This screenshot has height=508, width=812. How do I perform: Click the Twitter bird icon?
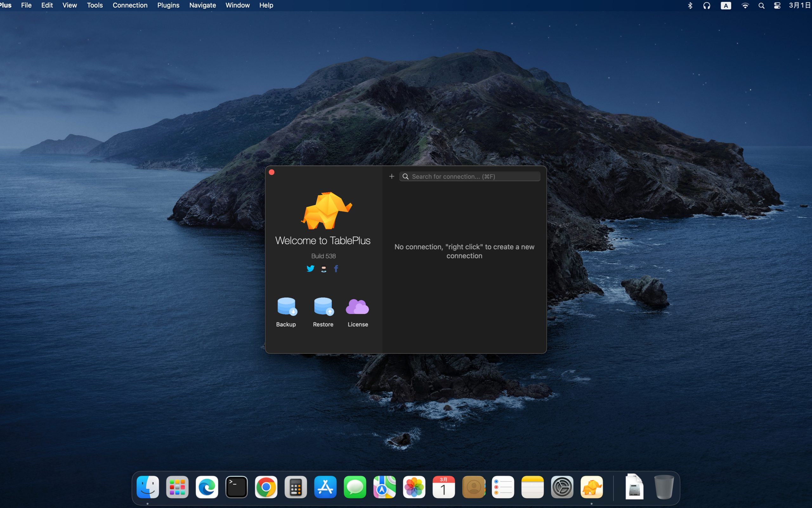pyautogui.click(x=311, y=269)
